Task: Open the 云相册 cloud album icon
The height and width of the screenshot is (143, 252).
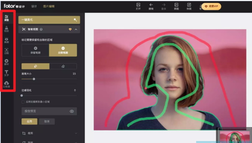Action: [6, 84]
